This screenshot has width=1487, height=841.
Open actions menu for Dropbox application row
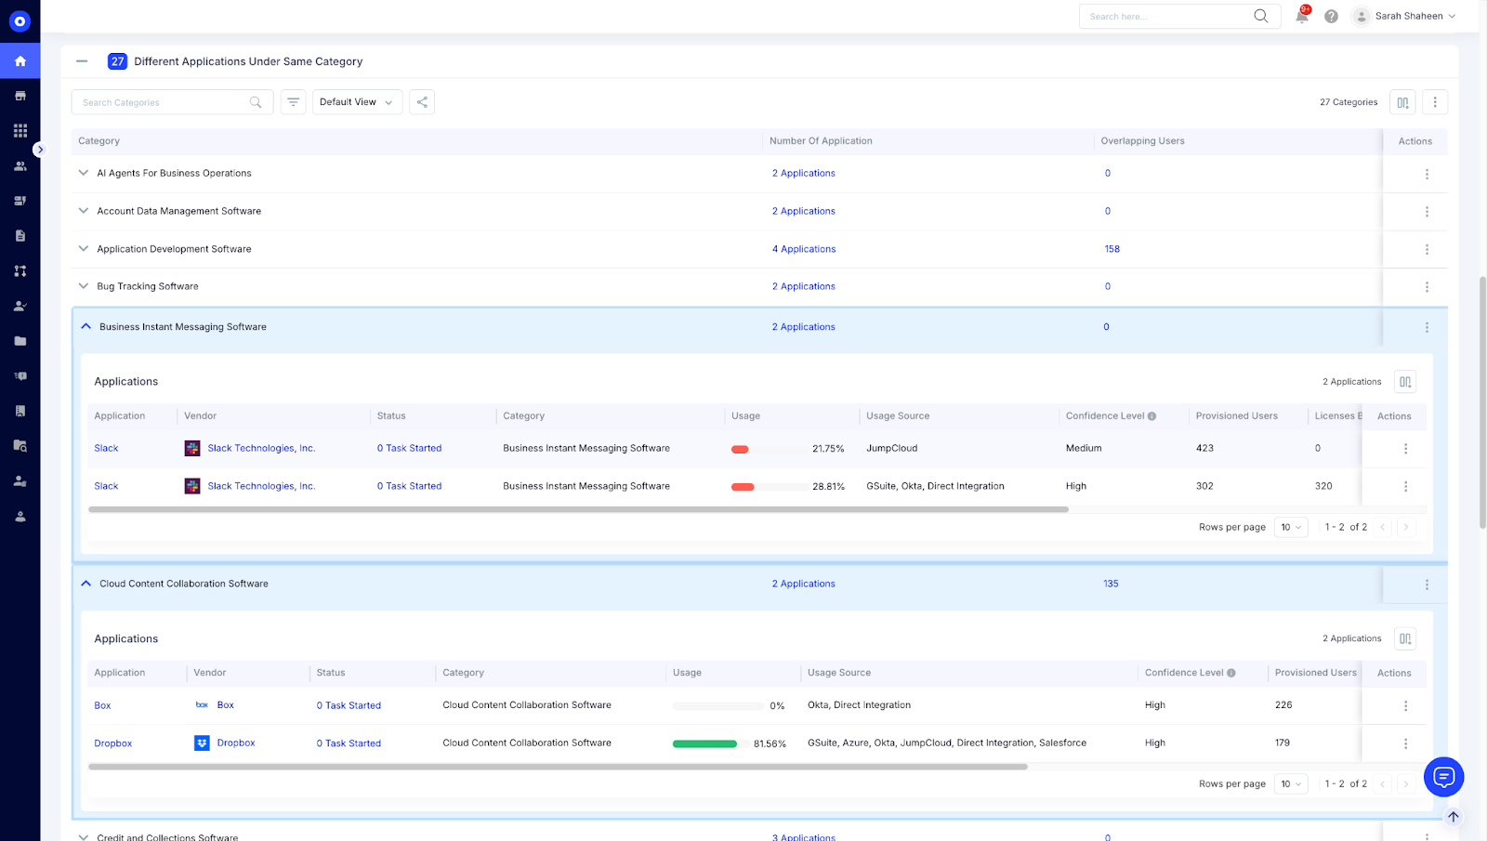[x=1405, y=743]
